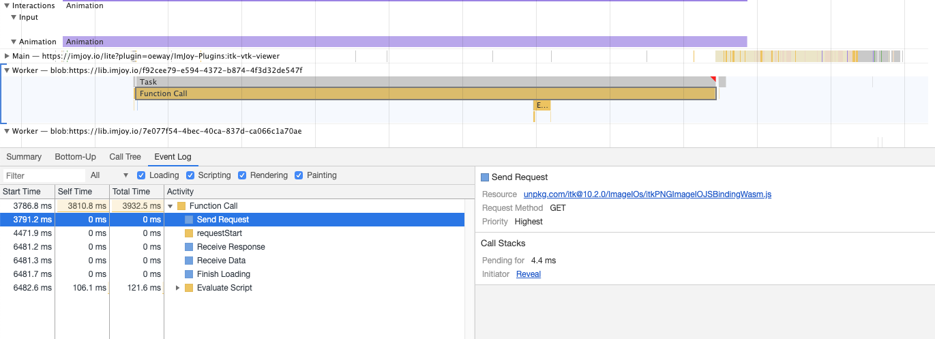Expand the Main thread track

[7, 56]
